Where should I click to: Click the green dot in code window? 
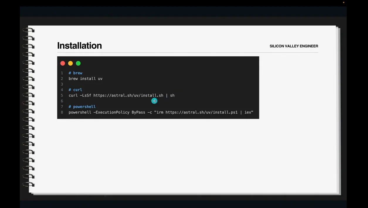(x=78, y=63)
